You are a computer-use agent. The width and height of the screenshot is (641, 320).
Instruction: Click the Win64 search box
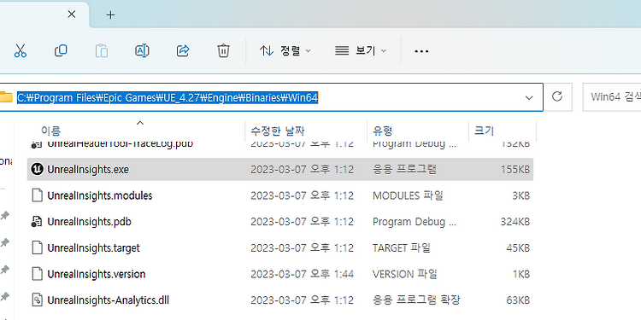click(x=612, y=97)
